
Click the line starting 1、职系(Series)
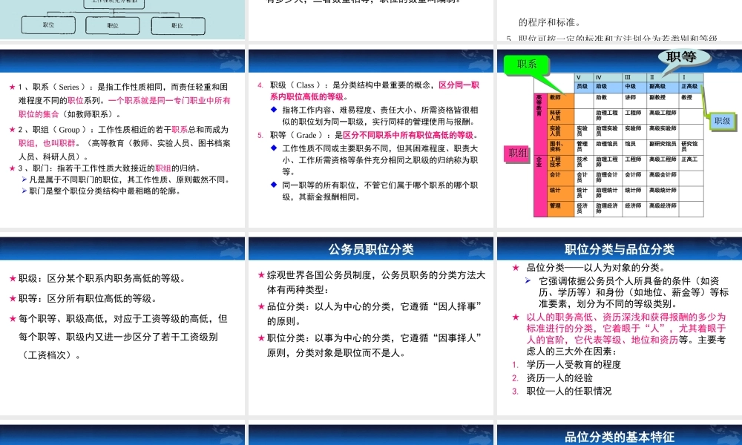123,87
